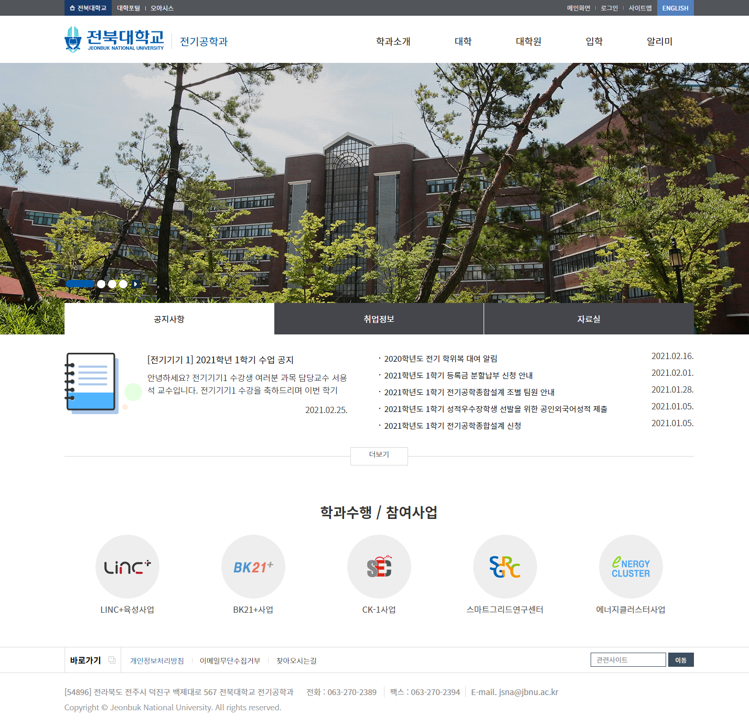The image size is (749, 726).
Task: Click the Jeonbuk National University logo
Action: click(114, 40)
